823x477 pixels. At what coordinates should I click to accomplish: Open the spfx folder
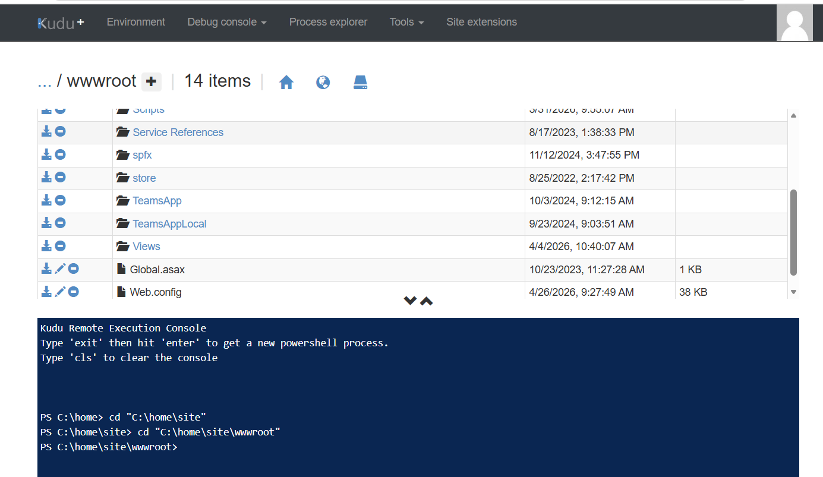[x=142, y=155]
